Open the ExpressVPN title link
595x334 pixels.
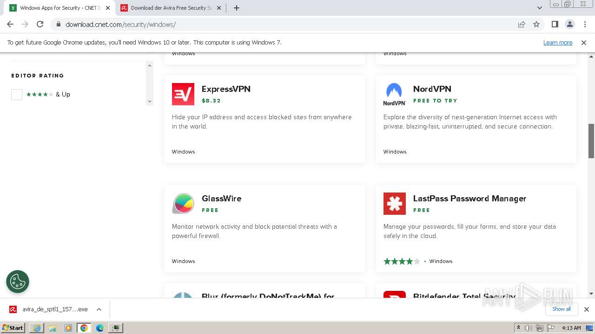(x=226, y=89)
